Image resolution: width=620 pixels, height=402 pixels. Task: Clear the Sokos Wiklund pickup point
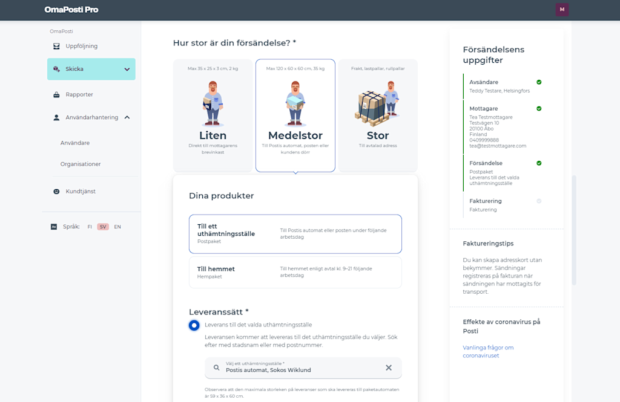point(389,368)
